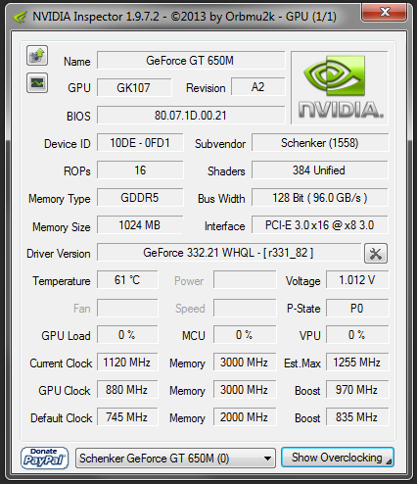This screenshot has width=417, height=484.
Task: Click the Revision field A2
Action: pyautogui.click(x=258, y=87)
